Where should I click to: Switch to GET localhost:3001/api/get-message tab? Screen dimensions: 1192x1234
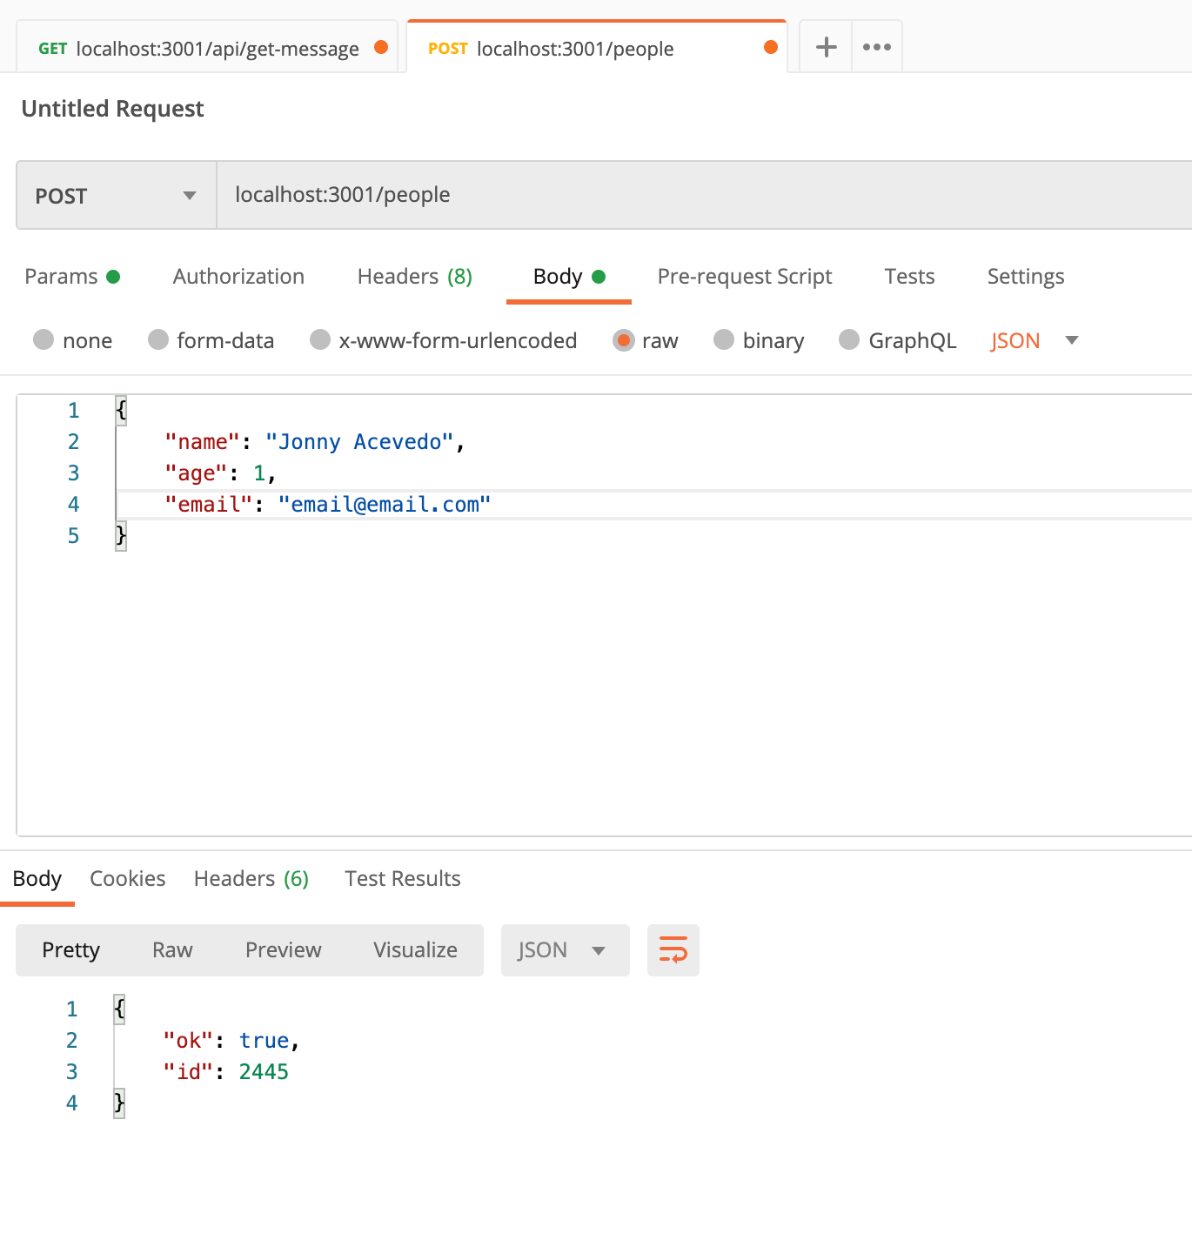click(207, 48)
